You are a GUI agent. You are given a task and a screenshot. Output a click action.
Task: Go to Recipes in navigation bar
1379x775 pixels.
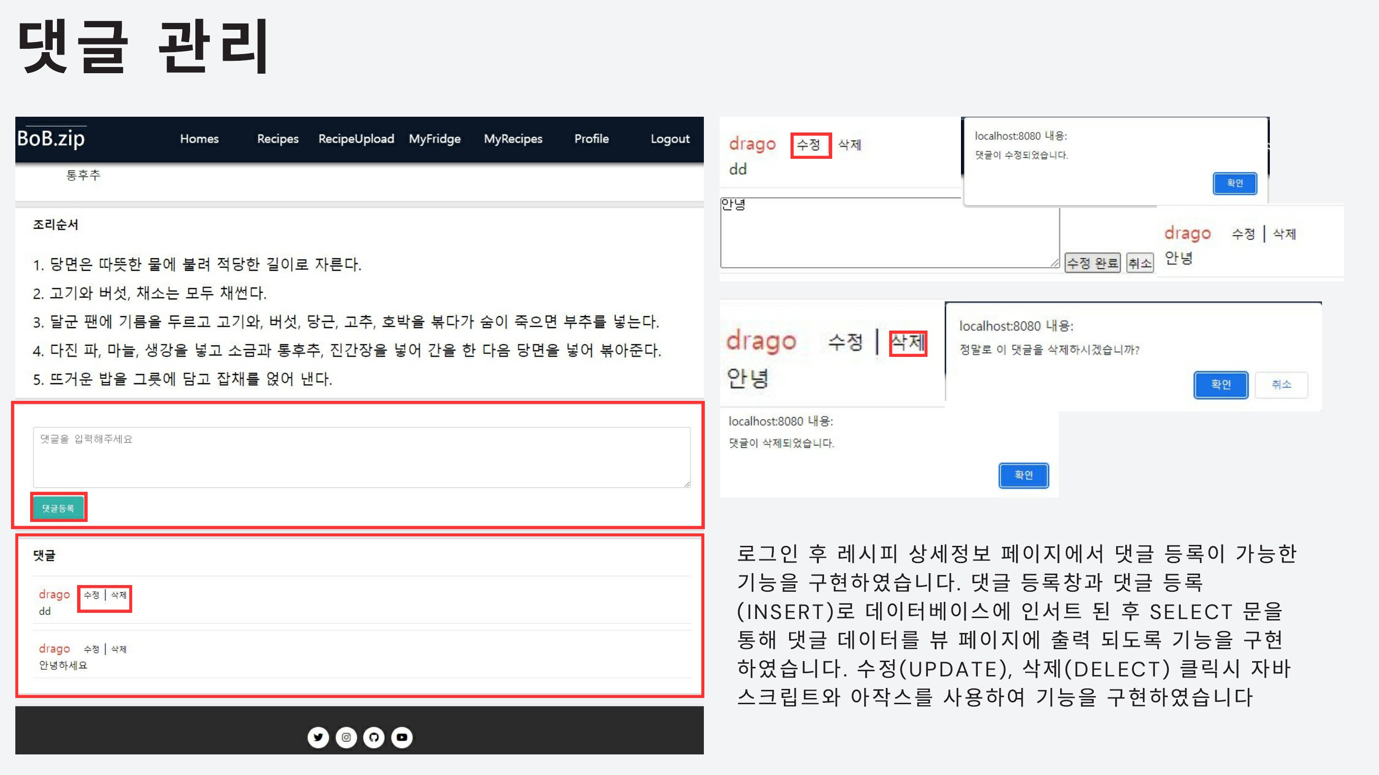pos(277,139)
